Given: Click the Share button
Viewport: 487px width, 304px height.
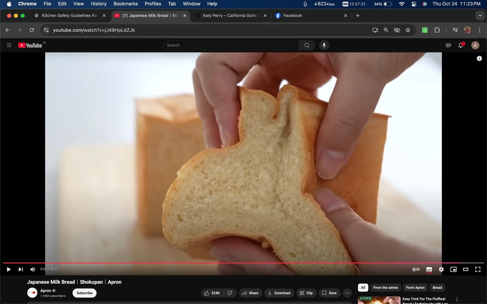Looking at the screenshot, I should pyautogui.click(x=250, y=293).
